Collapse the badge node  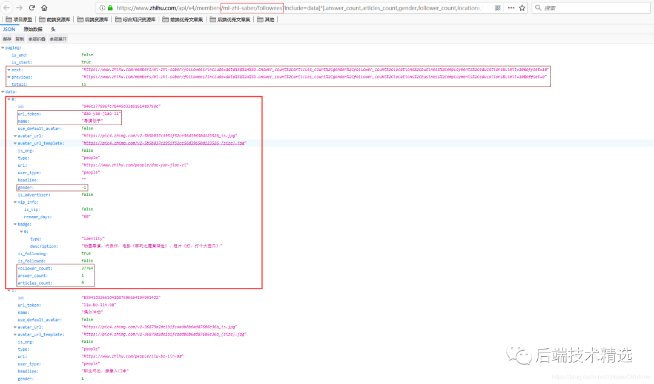pyautogui.click(x=15, y=224)
